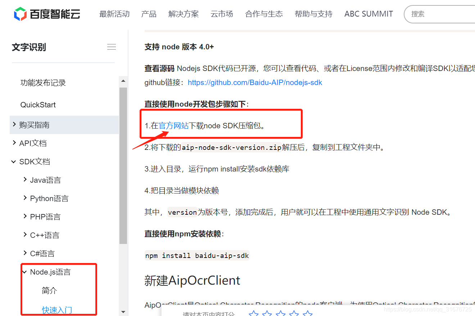Open 快速入门 under Node.js语言

57,310
